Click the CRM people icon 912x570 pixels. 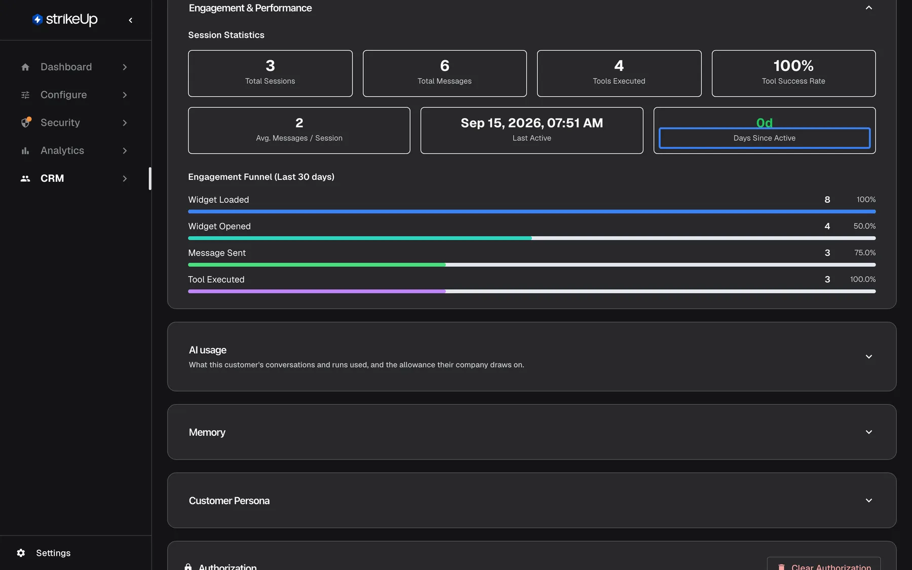(x=25, y=178)
